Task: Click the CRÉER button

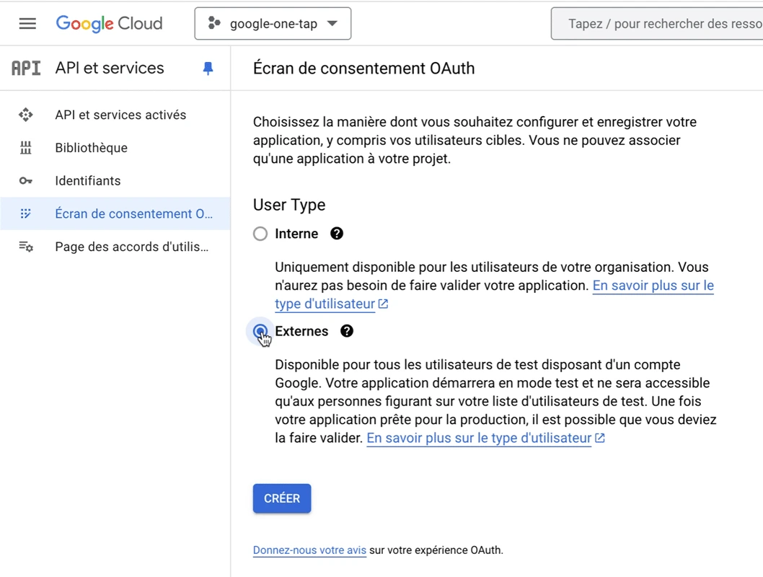Action: pos(281,498)
